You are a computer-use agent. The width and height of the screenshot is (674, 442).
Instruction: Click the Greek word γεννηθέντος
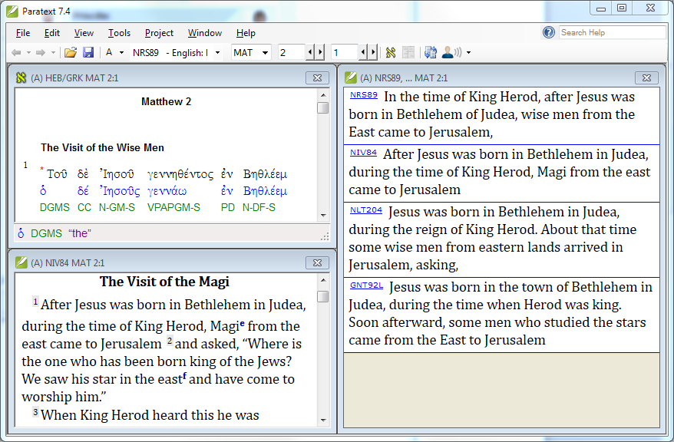coord(180,174)
